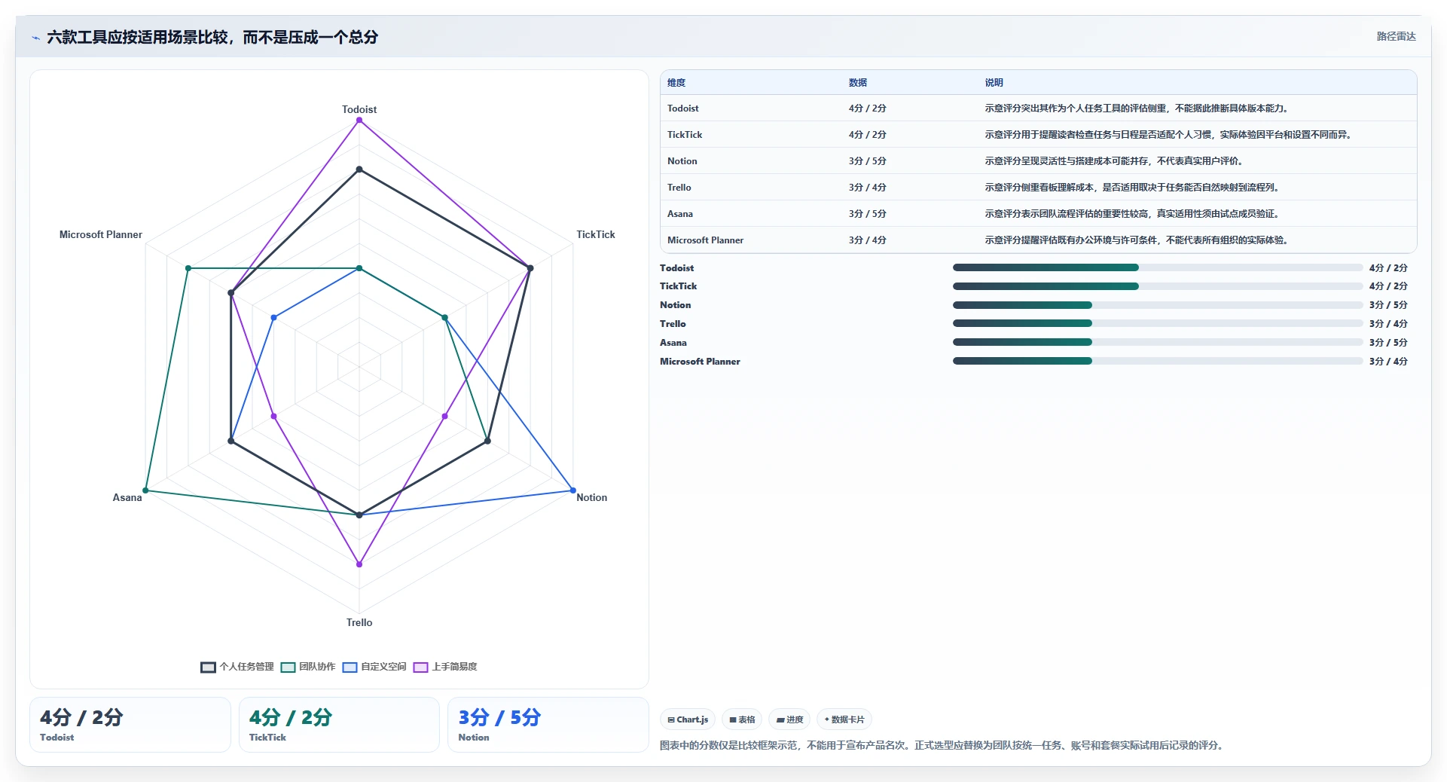Click the Notion progress bar
Viewport: 1447px width, 782px height.
[1158, 305]
